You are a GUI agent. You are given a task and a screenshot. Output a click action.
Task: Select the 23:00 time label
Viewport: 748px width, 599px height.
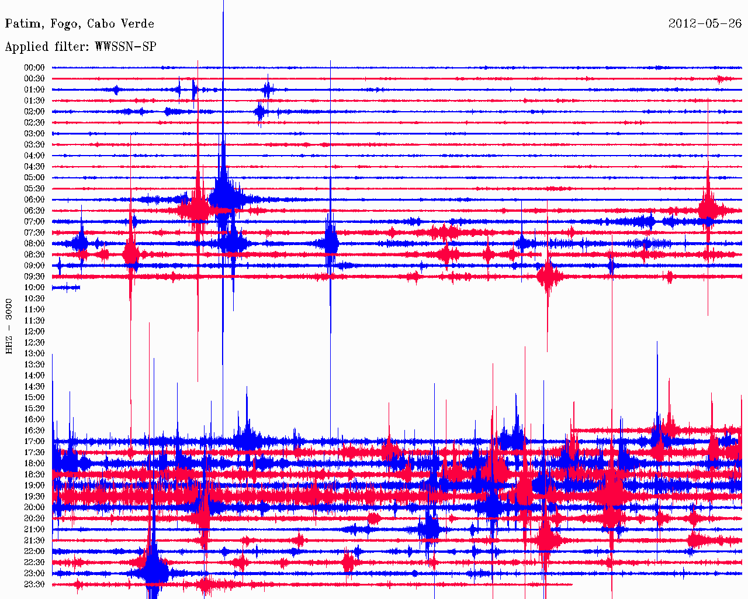(x=34, y=574)
